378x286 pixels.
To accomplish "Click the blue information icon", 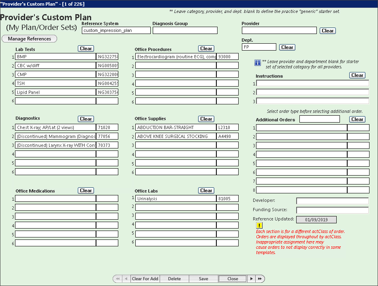I will [x=257, y=63].
